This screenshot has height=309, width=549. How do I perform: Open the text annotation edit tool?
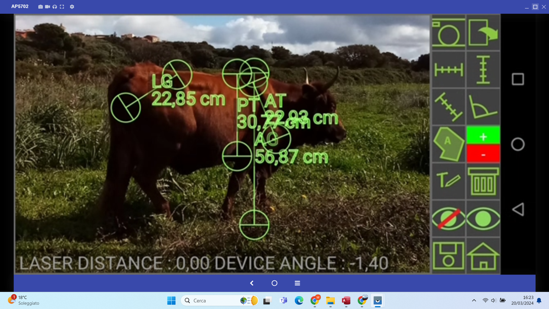(x=448, y=181)
